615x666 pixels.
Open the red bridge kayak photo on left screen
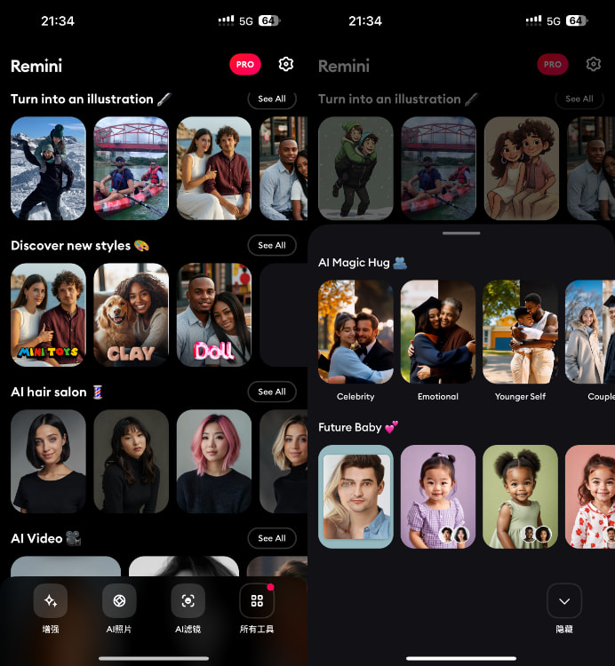pos(131,168)
